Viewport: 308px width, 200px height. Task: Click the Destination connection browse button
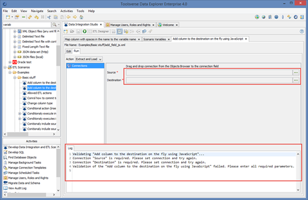pyautogui.click(x=296, y=80)
